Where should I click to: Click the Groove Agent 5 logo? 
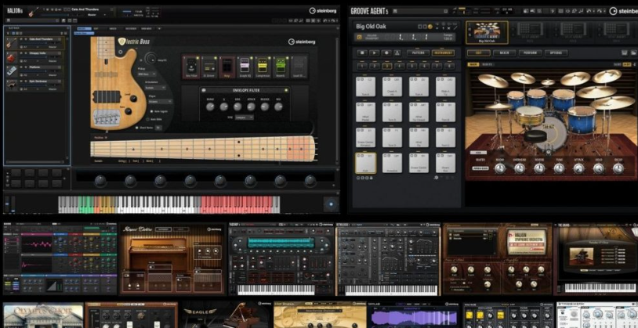pyautogui.click(x=371, y=12)
